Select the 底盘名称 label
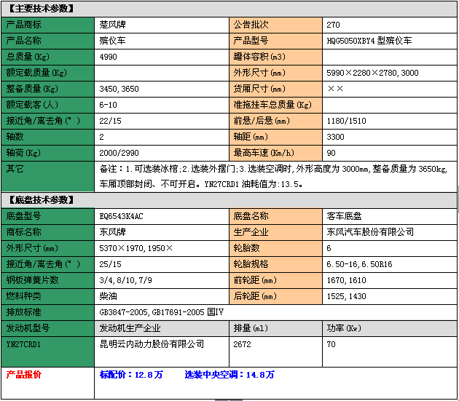The width and height of the screenshot is (459, 401). 251,216
